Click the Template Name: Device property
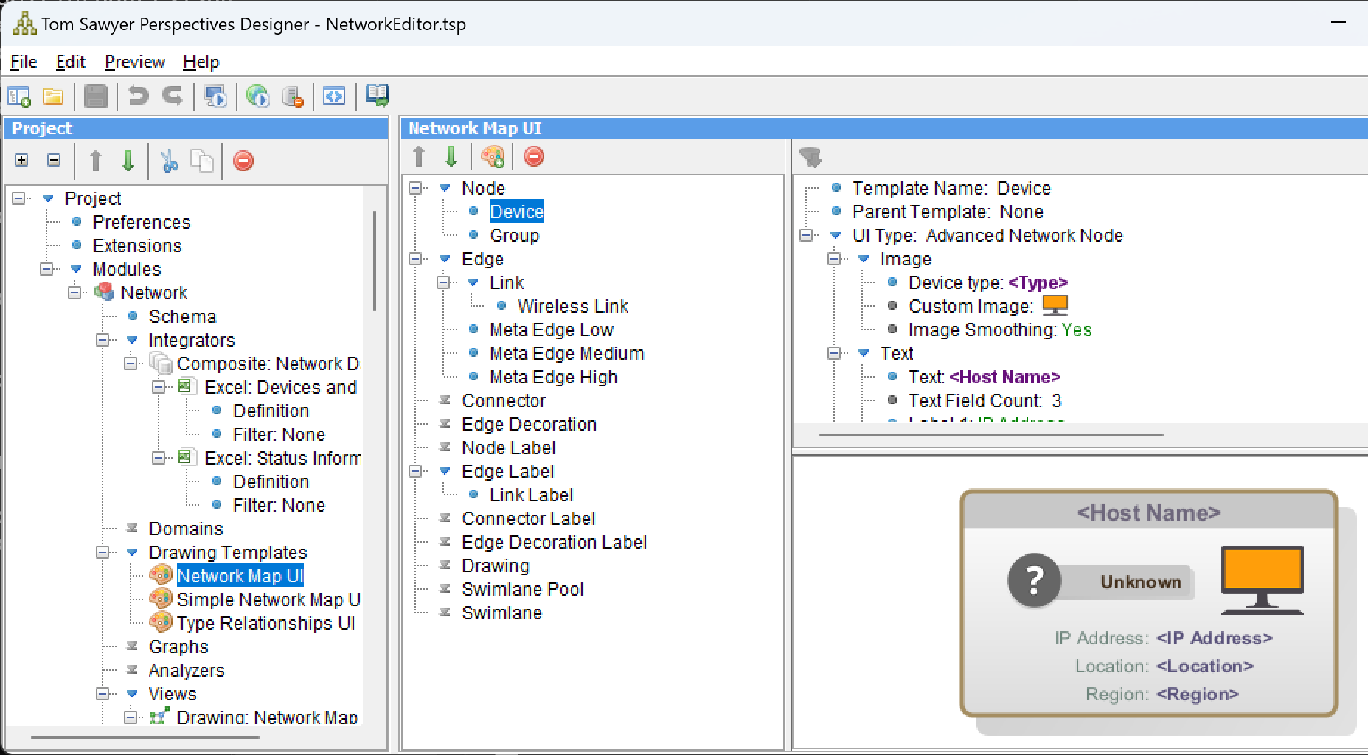The height and width of the screenshot is (755, 1368). pos(951,188)
